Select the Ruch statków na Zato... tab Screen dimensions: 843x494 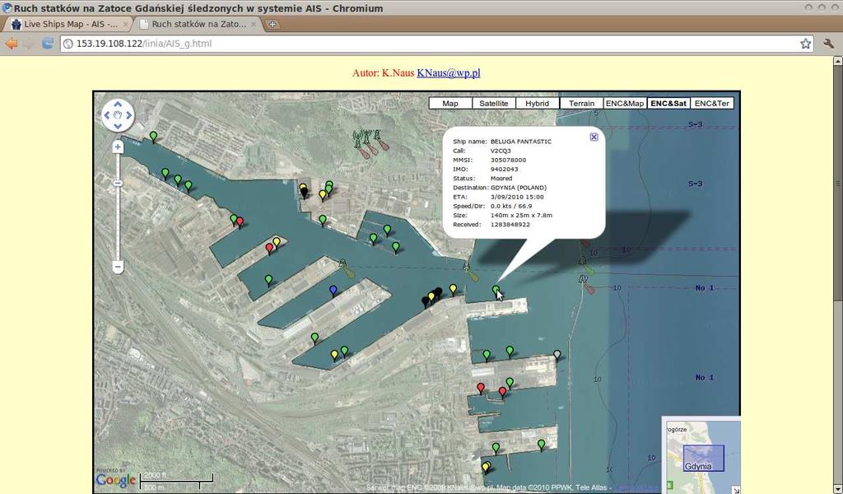coord(198,24)
